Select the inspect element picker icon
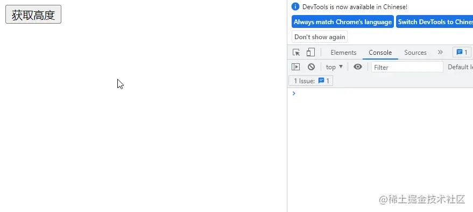 (x=296, y=52)
